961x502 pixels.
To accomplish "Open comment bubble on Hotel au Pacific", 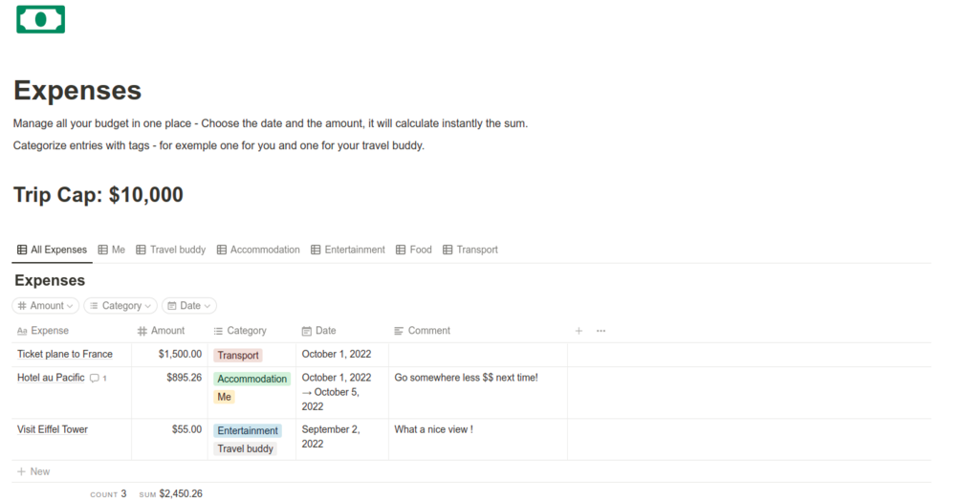I will click(98, 379).
